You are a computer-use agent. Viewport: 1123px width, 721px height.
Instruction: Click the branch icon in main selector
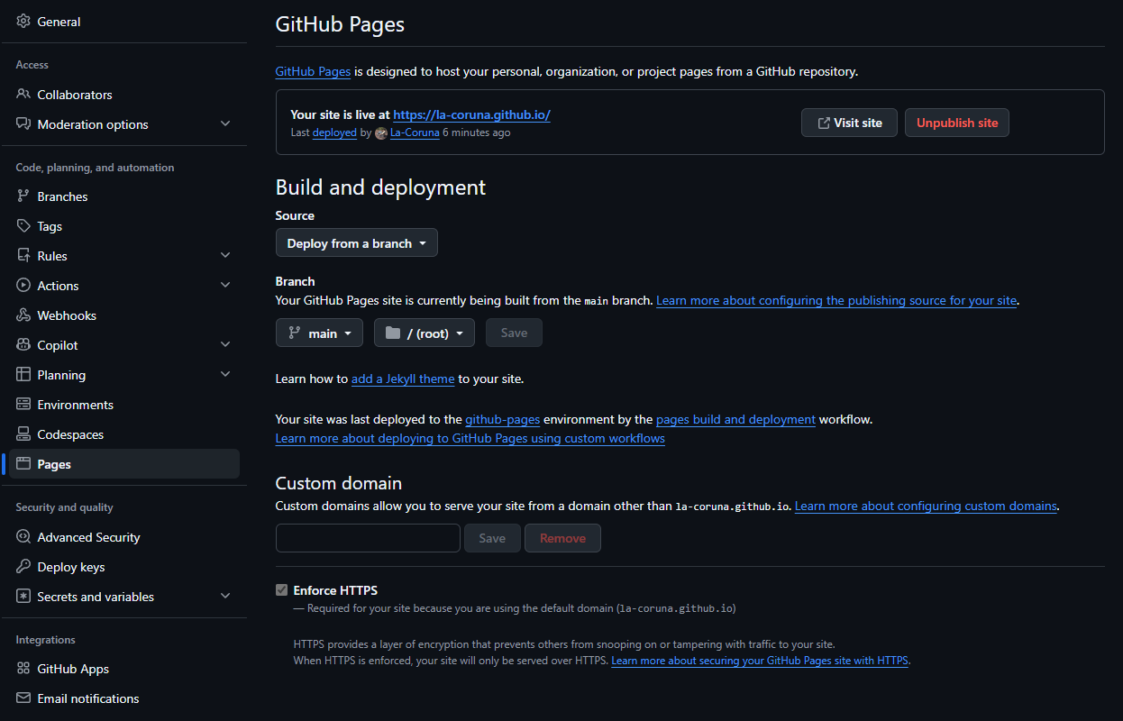pyautogui.click(x=294, y=333)
